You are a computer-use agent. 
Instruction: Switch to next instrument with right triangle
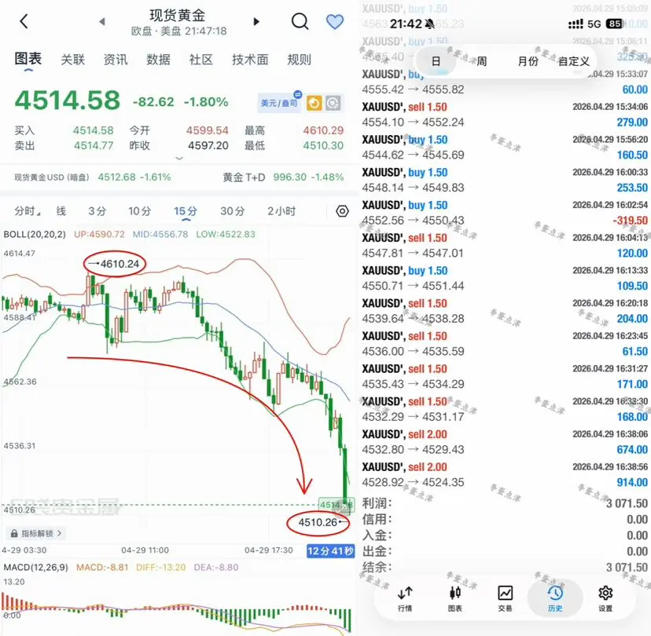(256, 21)
